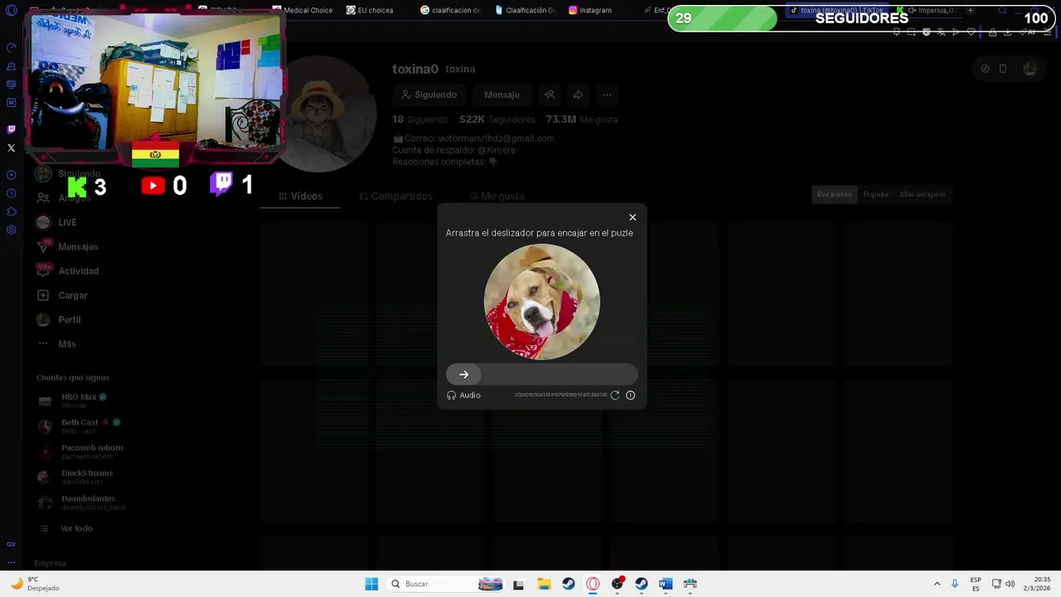
Task: Open Cargar in the TikTok sidebar
Action: (x=62, y=295)
